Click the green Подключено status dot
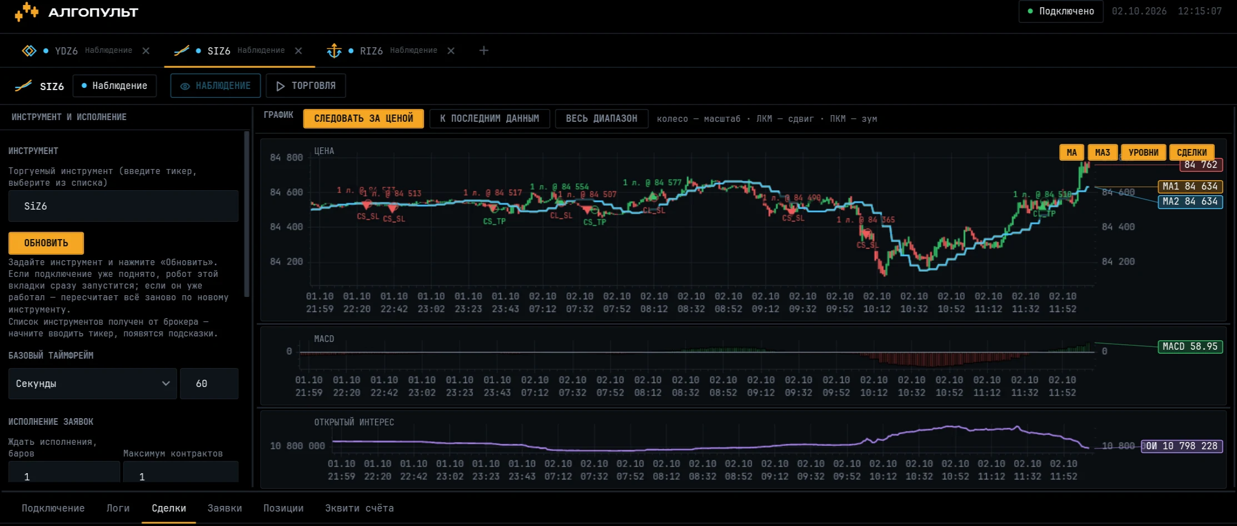 [x=1030, y=11]
